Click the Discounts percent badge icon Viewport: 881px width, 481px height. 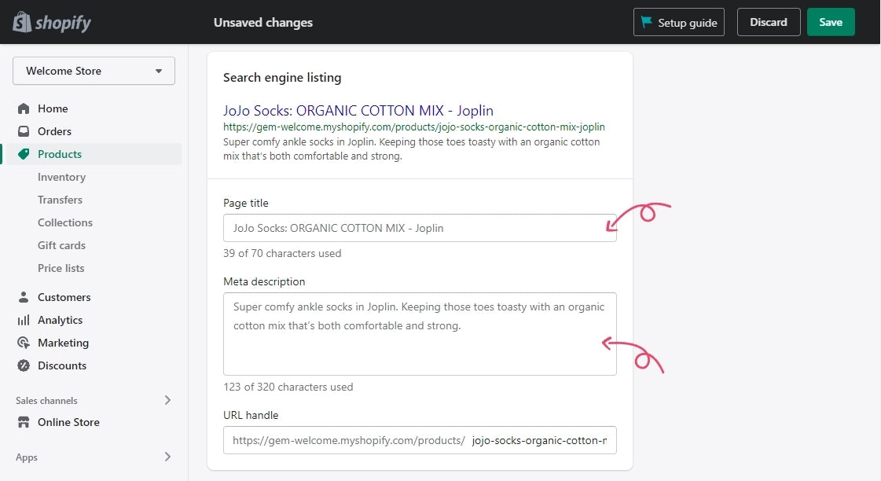tap(24, 365)
